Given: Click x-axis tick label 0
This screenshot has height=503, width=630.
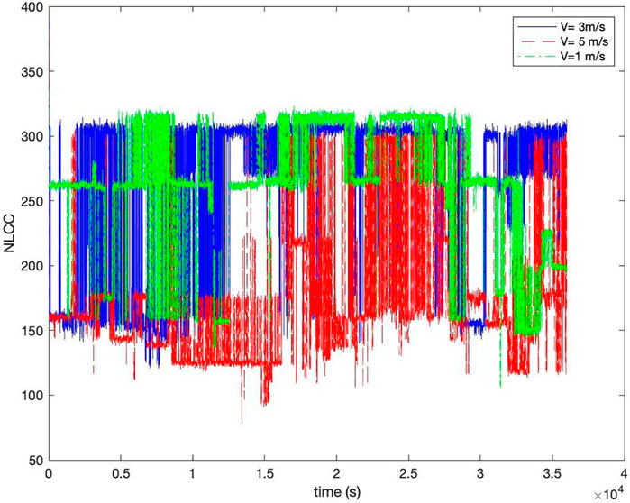Looking at the screenshot, I should tap(49, 473).
